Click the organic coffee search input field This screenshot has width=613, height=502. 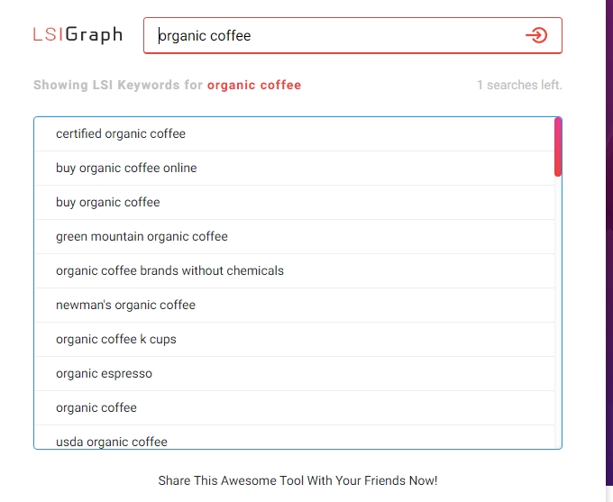pyautogui.click(x=334, y=36)
